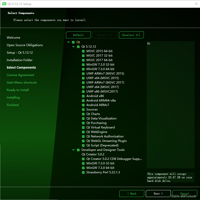Collapse the Qt 5.12.12 tree node

pyautogui.click(x=73, y=47)
